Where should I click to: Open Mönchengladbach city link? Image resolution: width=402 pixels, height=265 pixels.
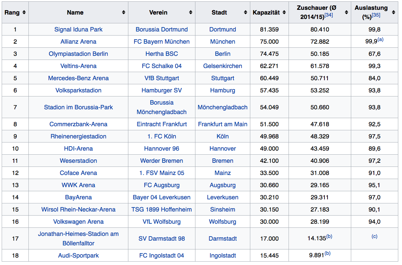(223, 107)
